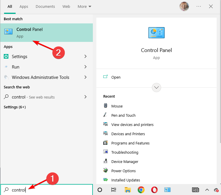Open the More filter dropdown
Viewport: 221px width, 195px height.
84,6
